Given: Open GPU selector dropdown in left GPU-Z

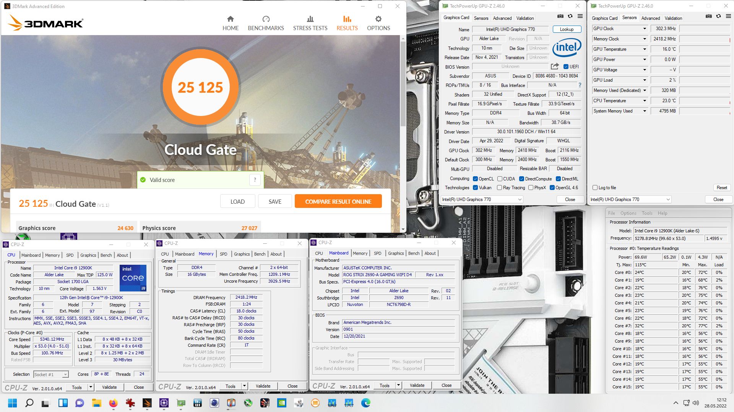Looking at the screenshot, I should click(482, 199).
